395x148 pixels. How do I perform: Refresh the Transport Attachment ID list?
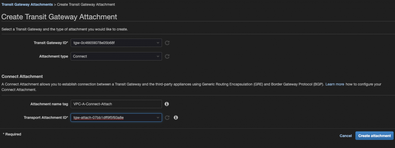point(167,118)
